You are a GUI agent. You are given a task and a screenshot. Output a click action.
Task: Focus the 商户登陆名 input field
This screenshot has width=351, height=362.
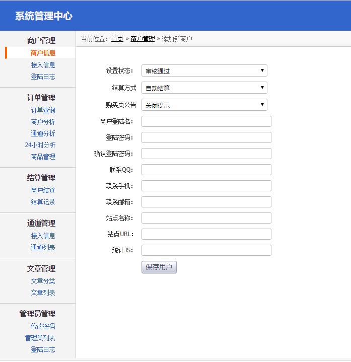(206, 121)
